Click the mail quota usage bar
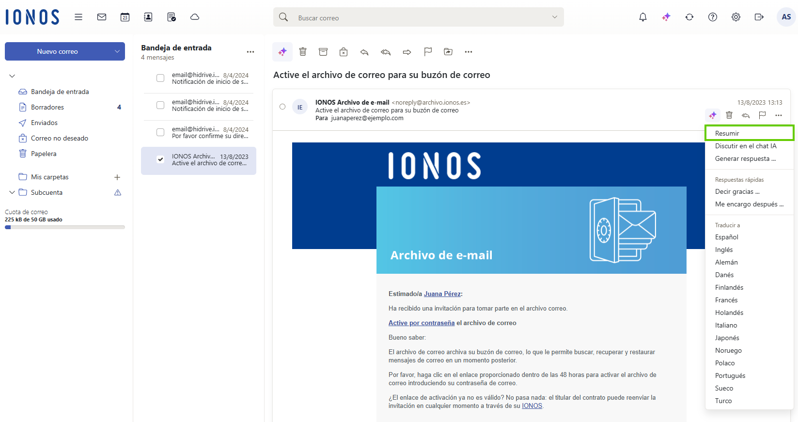Screen dimensions: 798x422 coord(65,227)
